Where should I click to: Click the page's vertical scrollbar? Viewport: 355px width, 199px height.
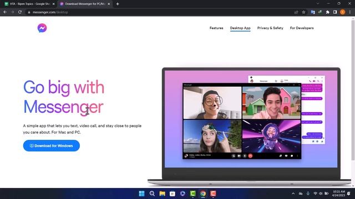(x=353, y=90)
